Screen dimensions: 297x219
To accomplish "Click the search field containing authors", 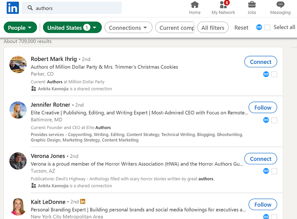I will (x=72, y=8).
